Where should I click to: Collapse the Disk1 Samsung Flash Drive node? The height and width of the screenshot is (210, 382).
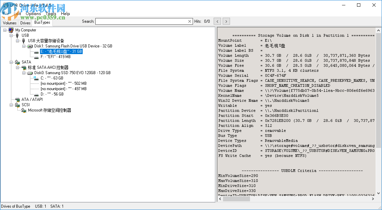[24, 46]
